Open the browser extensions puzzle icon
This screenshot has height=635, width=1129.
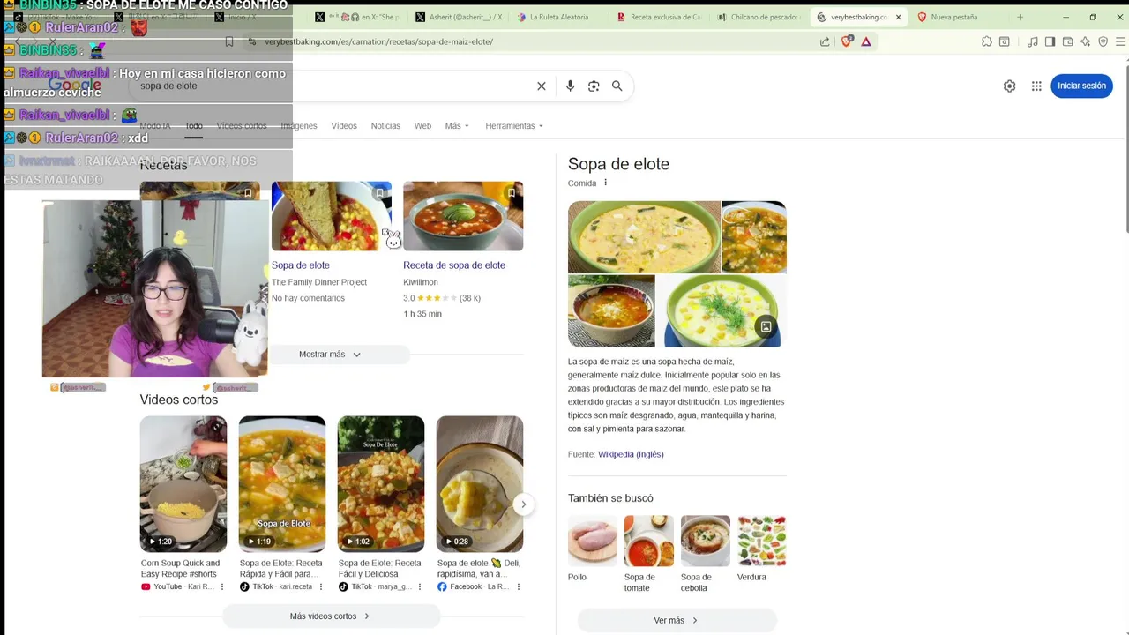pos(987,41)
